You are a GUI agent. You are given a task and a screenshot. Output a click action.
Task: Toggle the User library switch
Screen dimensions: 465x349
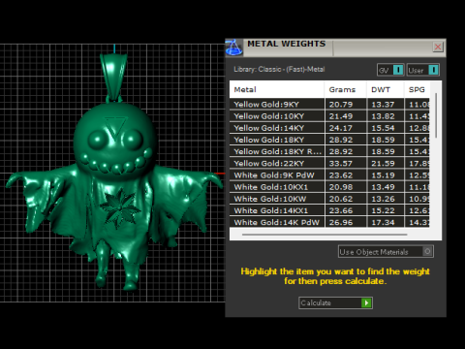point(422,70)
